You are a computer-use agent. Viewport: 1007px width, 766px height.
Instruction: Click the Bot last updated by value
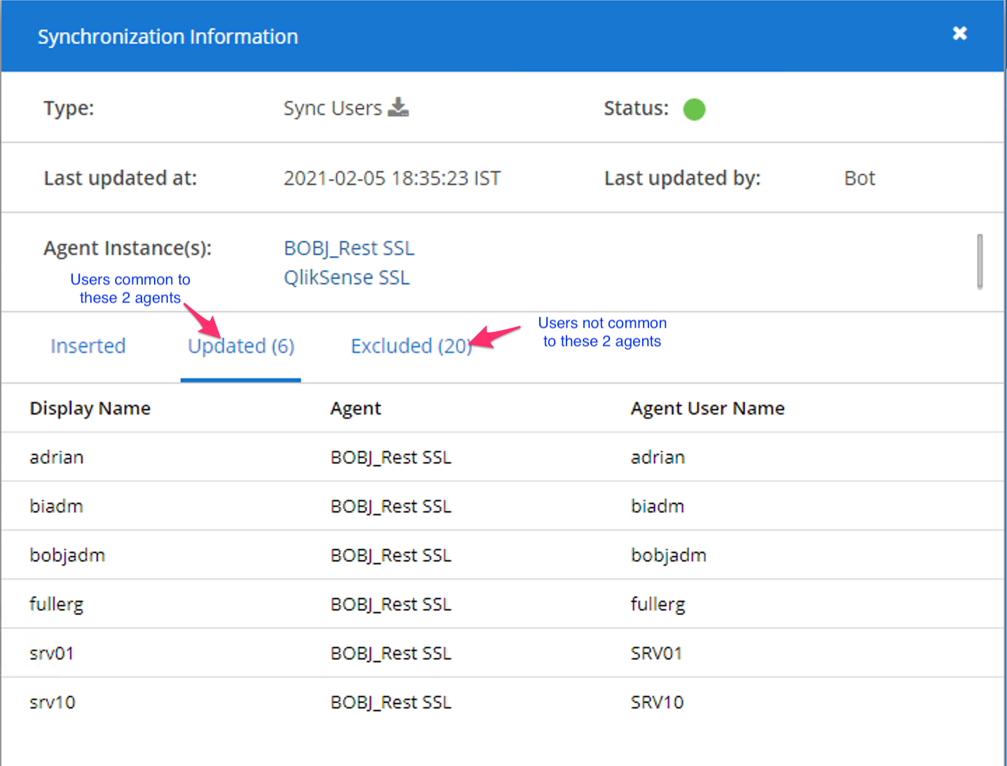(x=860, y=179)
